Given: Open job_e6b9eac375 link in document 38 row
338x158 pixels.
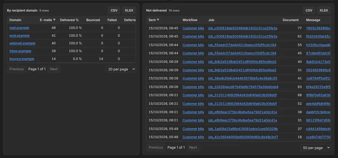Looking at the screenshot, I should pos(242,112).
